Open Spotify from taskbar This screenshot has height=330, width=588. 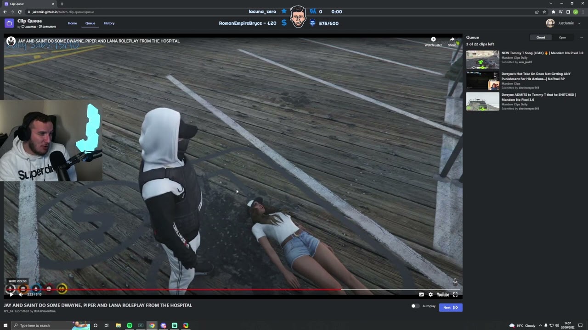130,325
